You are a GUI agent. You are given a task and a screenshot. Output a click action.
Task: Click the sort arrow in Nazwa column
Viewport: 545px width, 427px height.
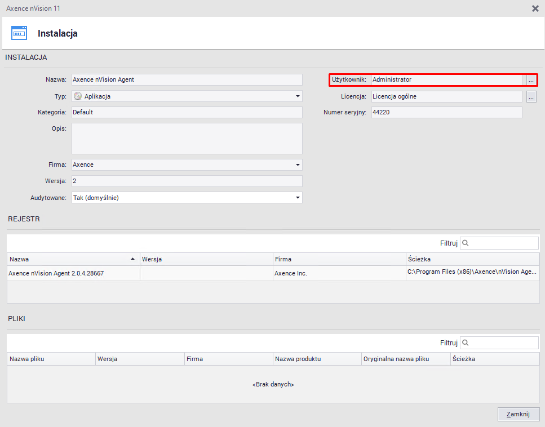[132, 259]
